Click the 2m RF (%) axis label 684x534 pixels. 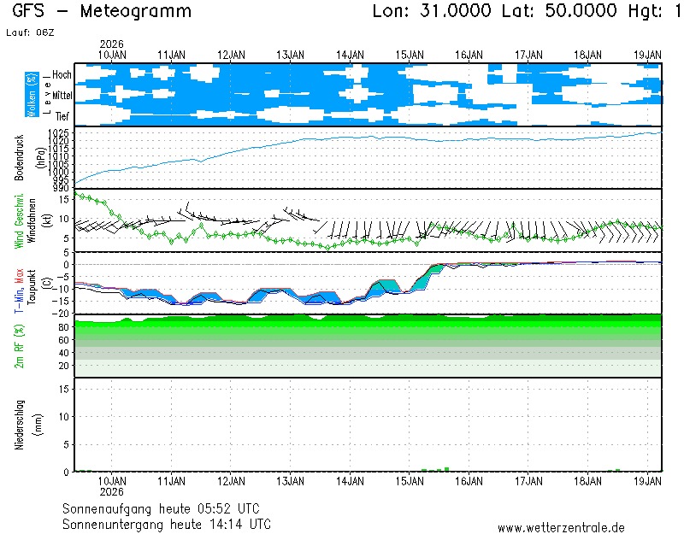click(x=20, y=346)
